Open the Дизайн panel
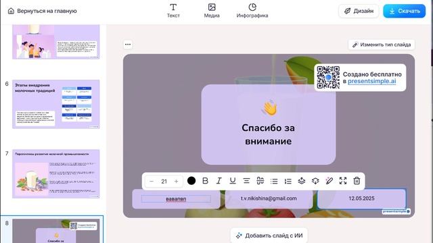The width and height of the screenshot is (433, 243). [x=359, y=11]
